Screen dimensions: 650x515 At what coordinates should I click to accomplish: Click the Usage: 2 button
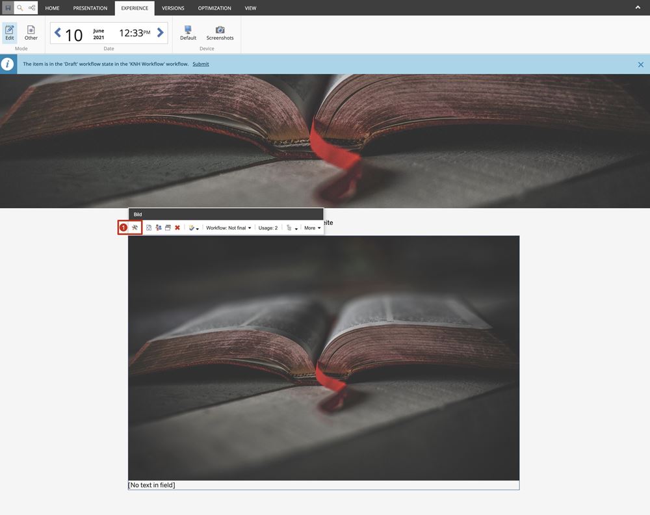(x=268, y=228)
